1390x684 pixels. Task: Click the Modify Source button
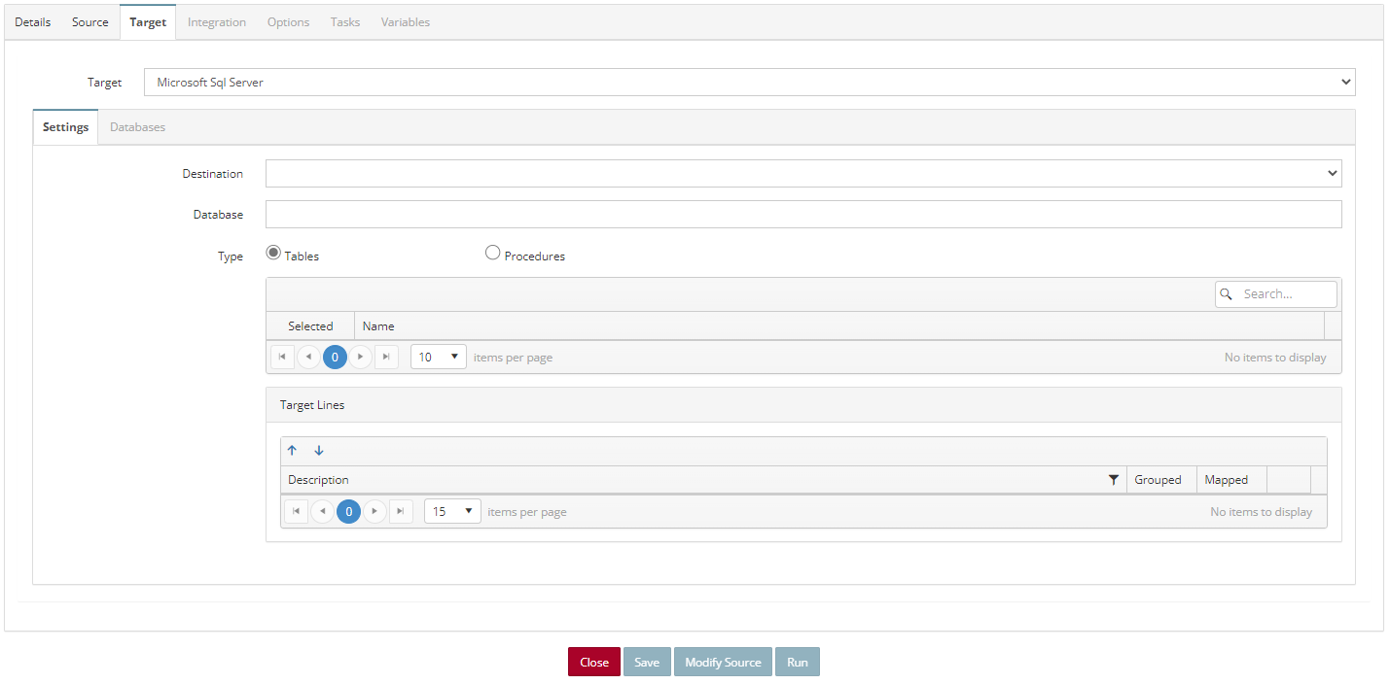(x=723, y=662)
